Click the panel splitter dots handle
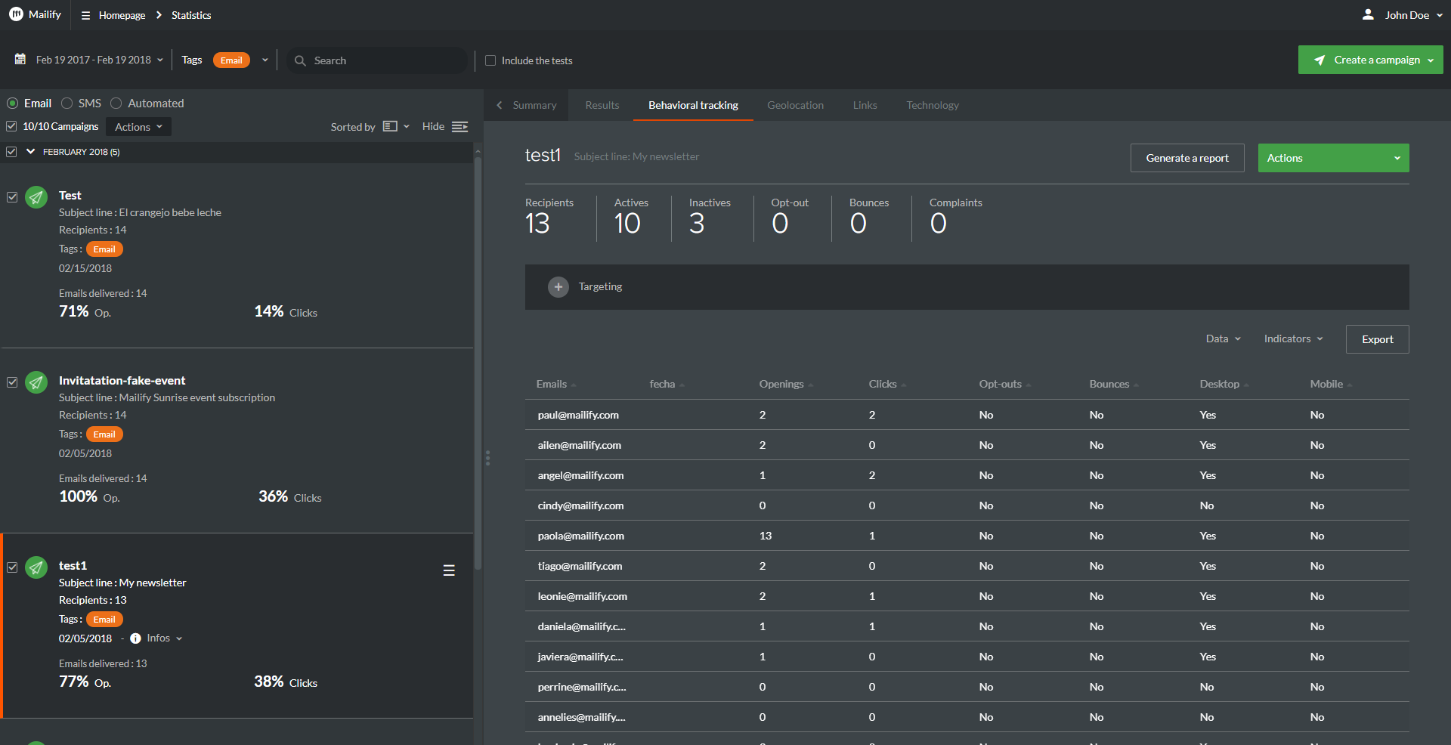Image resolution: width=1451 pixels, height=745 pixels. [x=487, y=458]
